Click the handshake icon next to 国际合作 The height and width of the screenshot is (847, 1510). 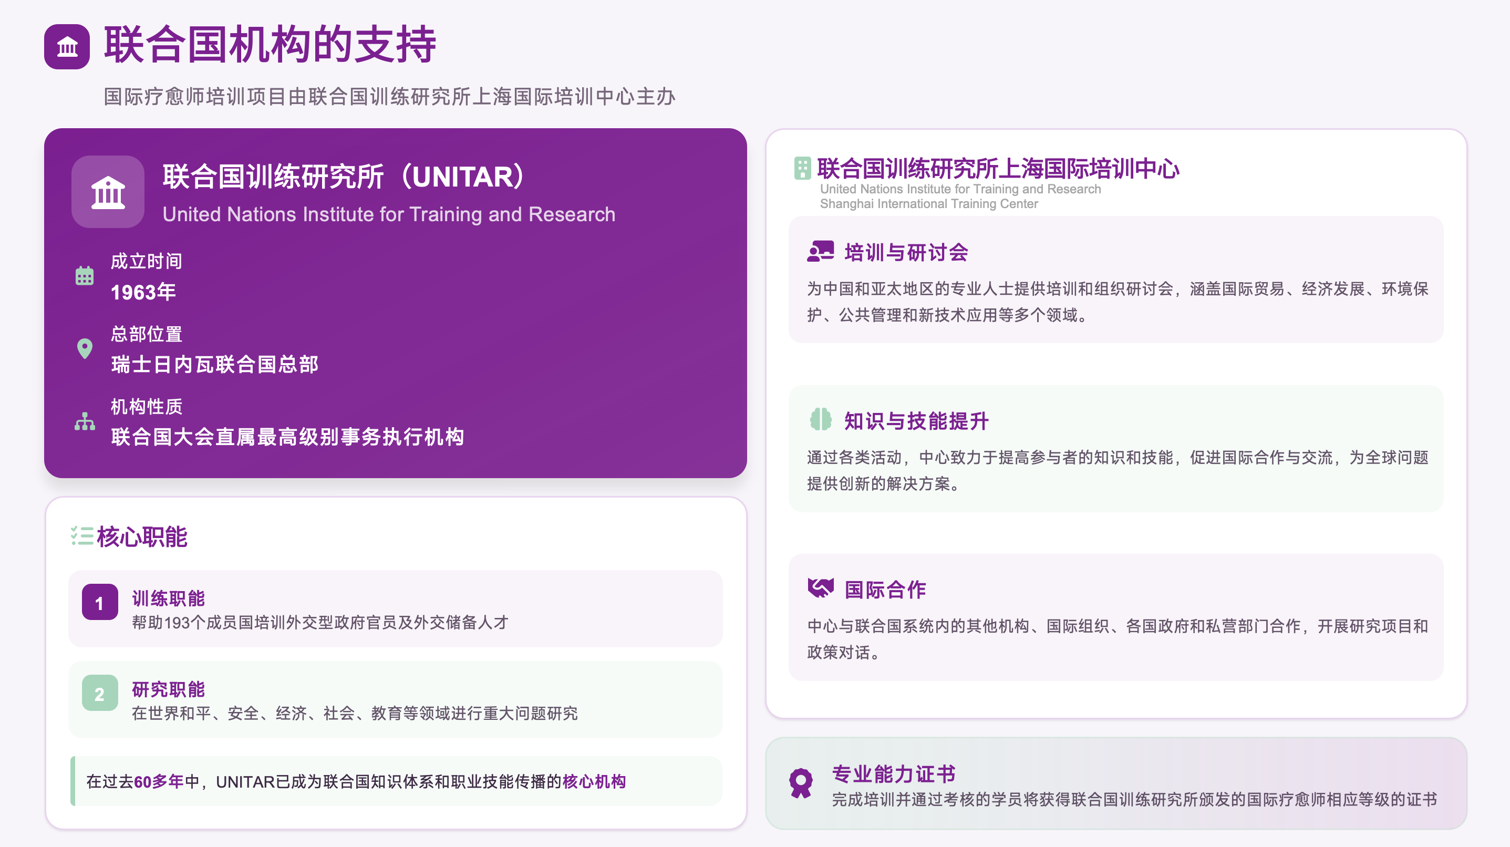click(820, 588)
